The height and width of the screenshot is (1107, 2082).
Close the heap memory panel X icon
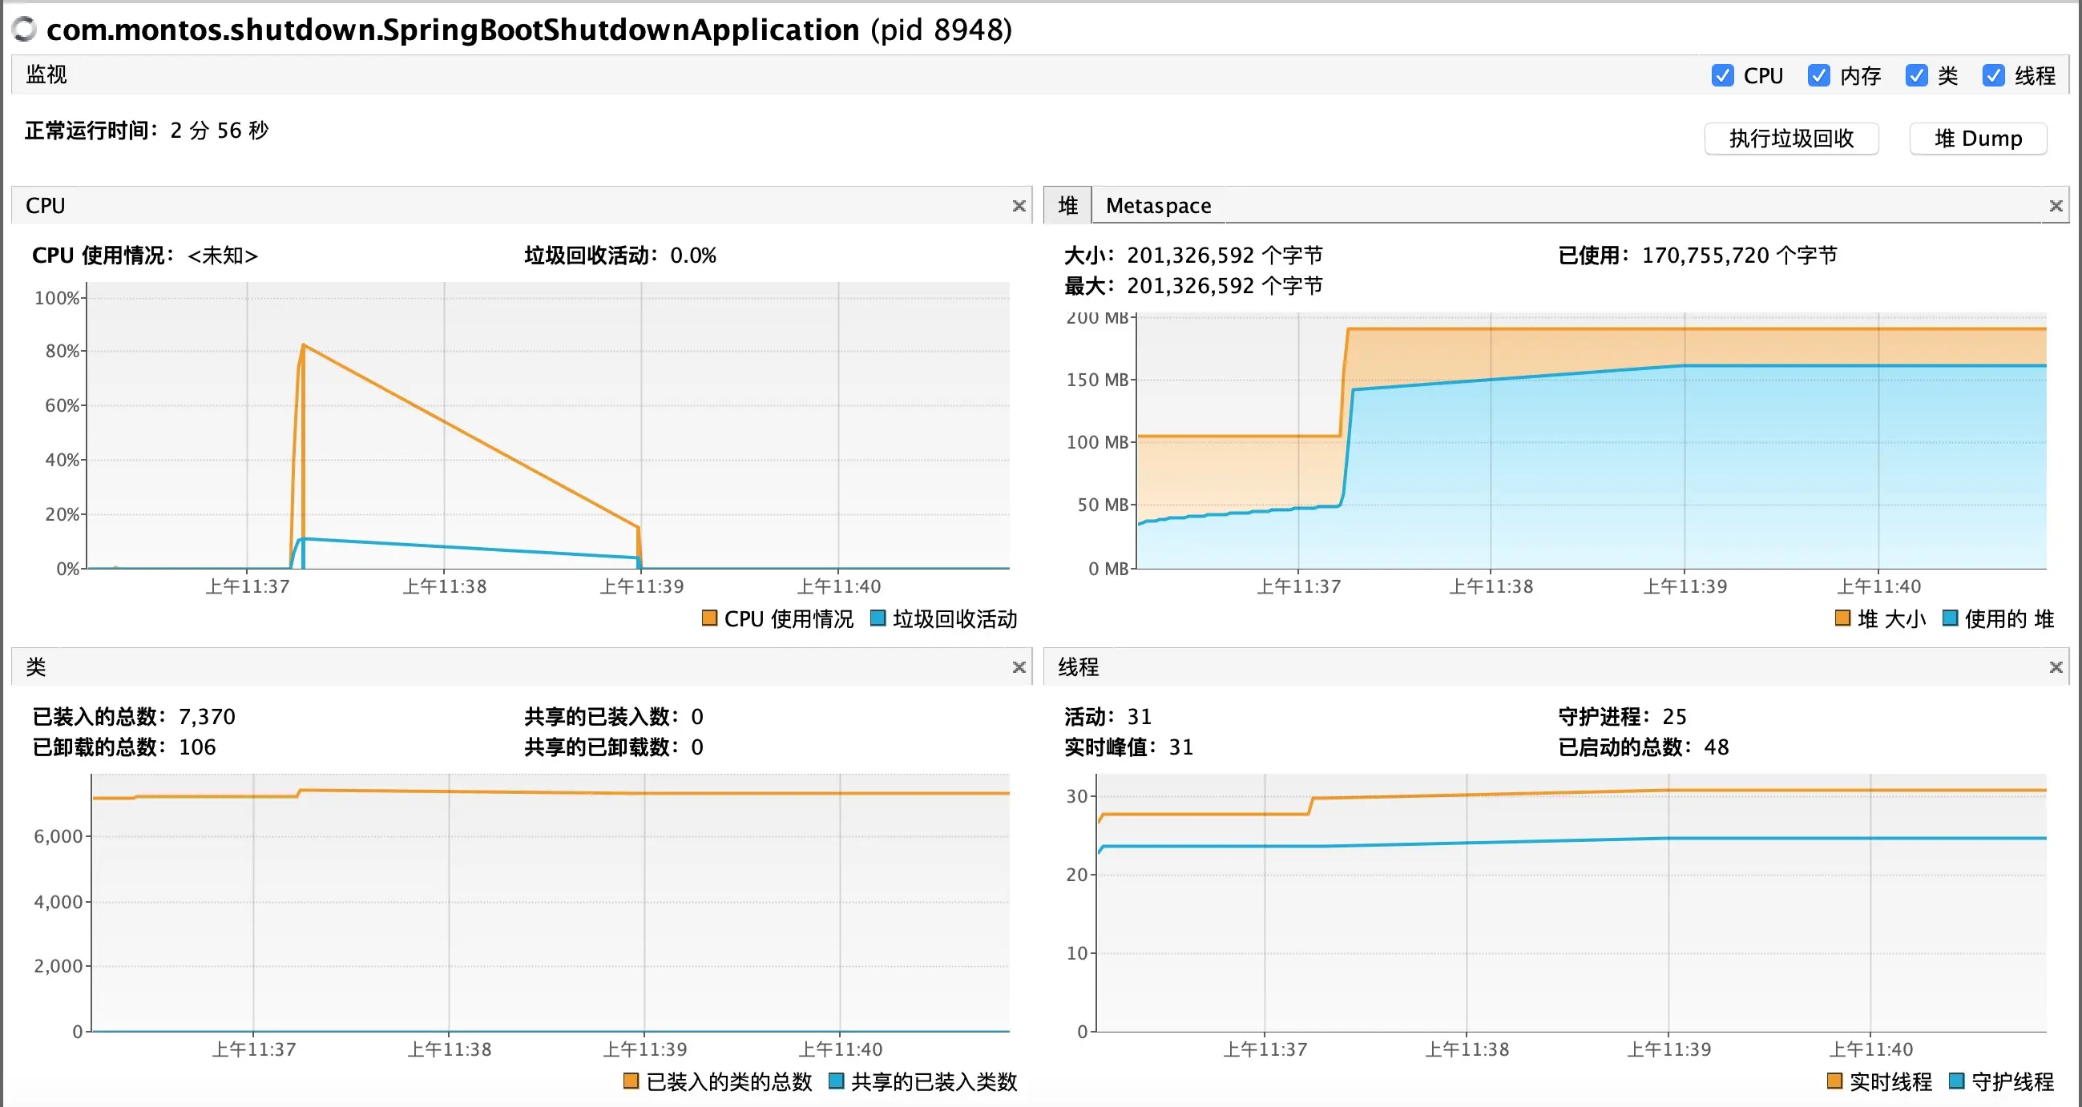coord(2056,206)
